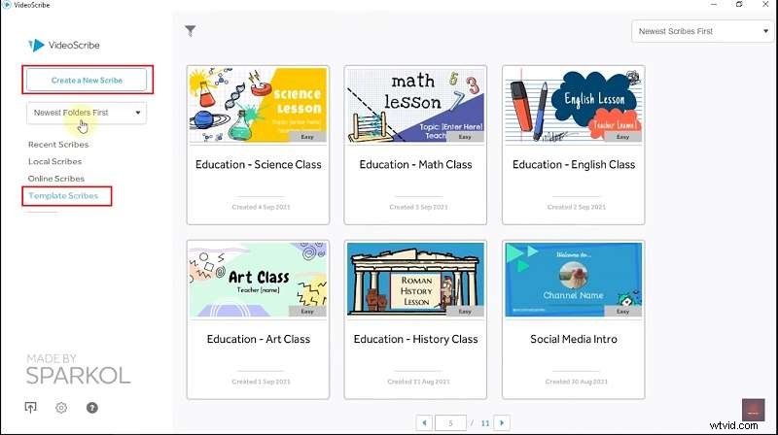The image size is (778, 435).
Task: Open settings via the gear icon
Action: coord(61,407)
